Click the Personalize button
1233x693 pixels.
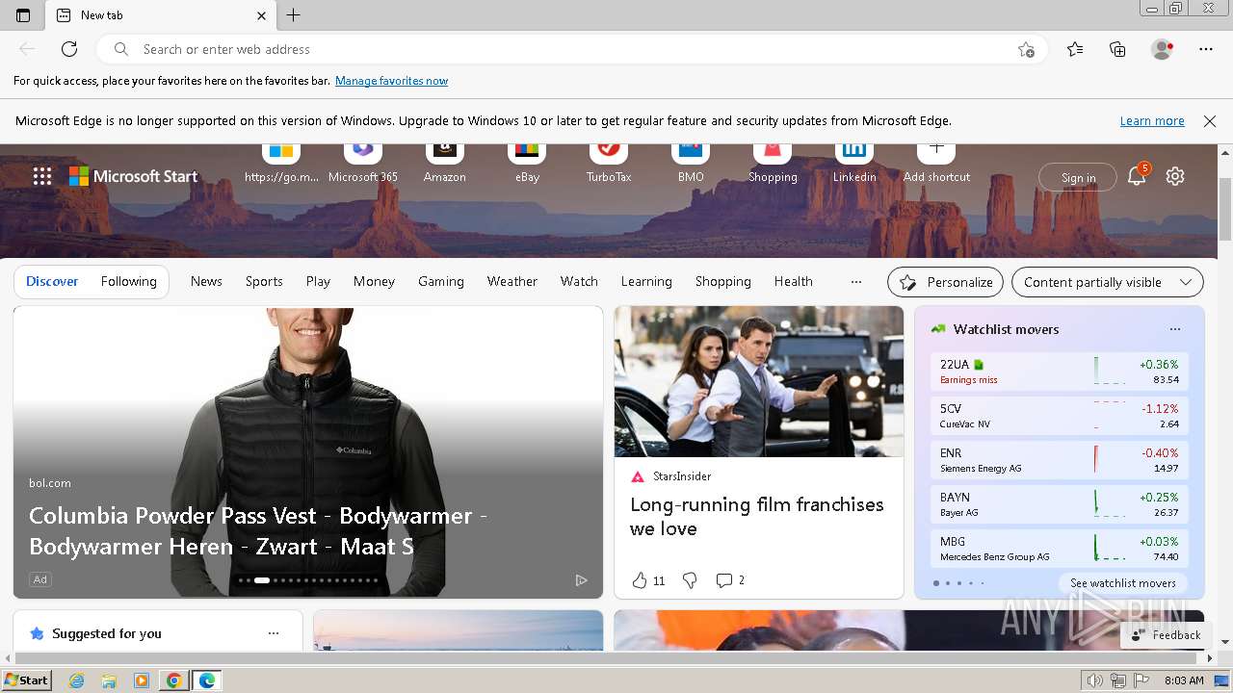(x=945, y=282)
